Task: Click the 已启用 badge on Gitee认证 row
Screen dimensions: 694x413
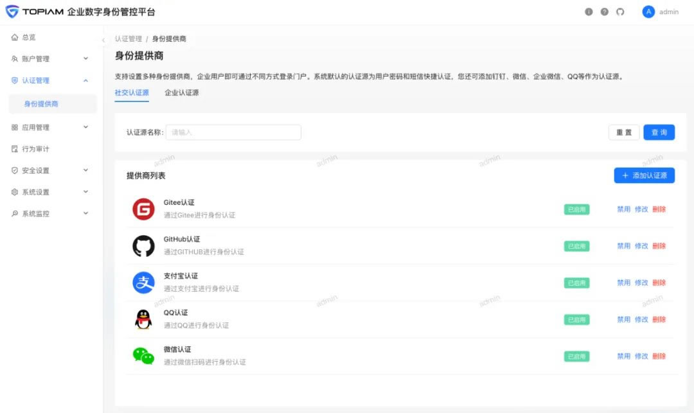Action: point(576,209)
